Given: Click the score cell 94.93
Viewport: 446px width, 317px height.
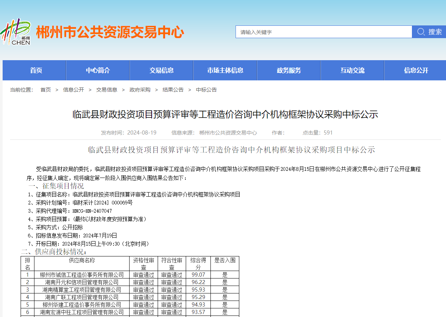Looking at the screenshot, I should (198, 305).
